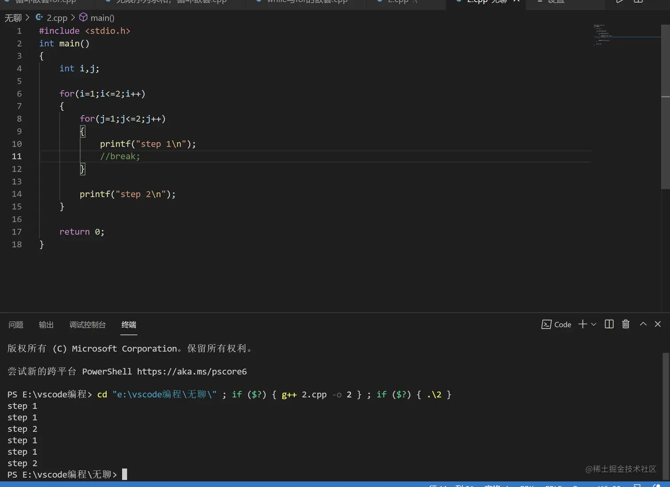Image resolution: width=670 pixels, height=487 pixels.
Task: Click the editor vertical scrollbar
Action: (x=666, y=106)
